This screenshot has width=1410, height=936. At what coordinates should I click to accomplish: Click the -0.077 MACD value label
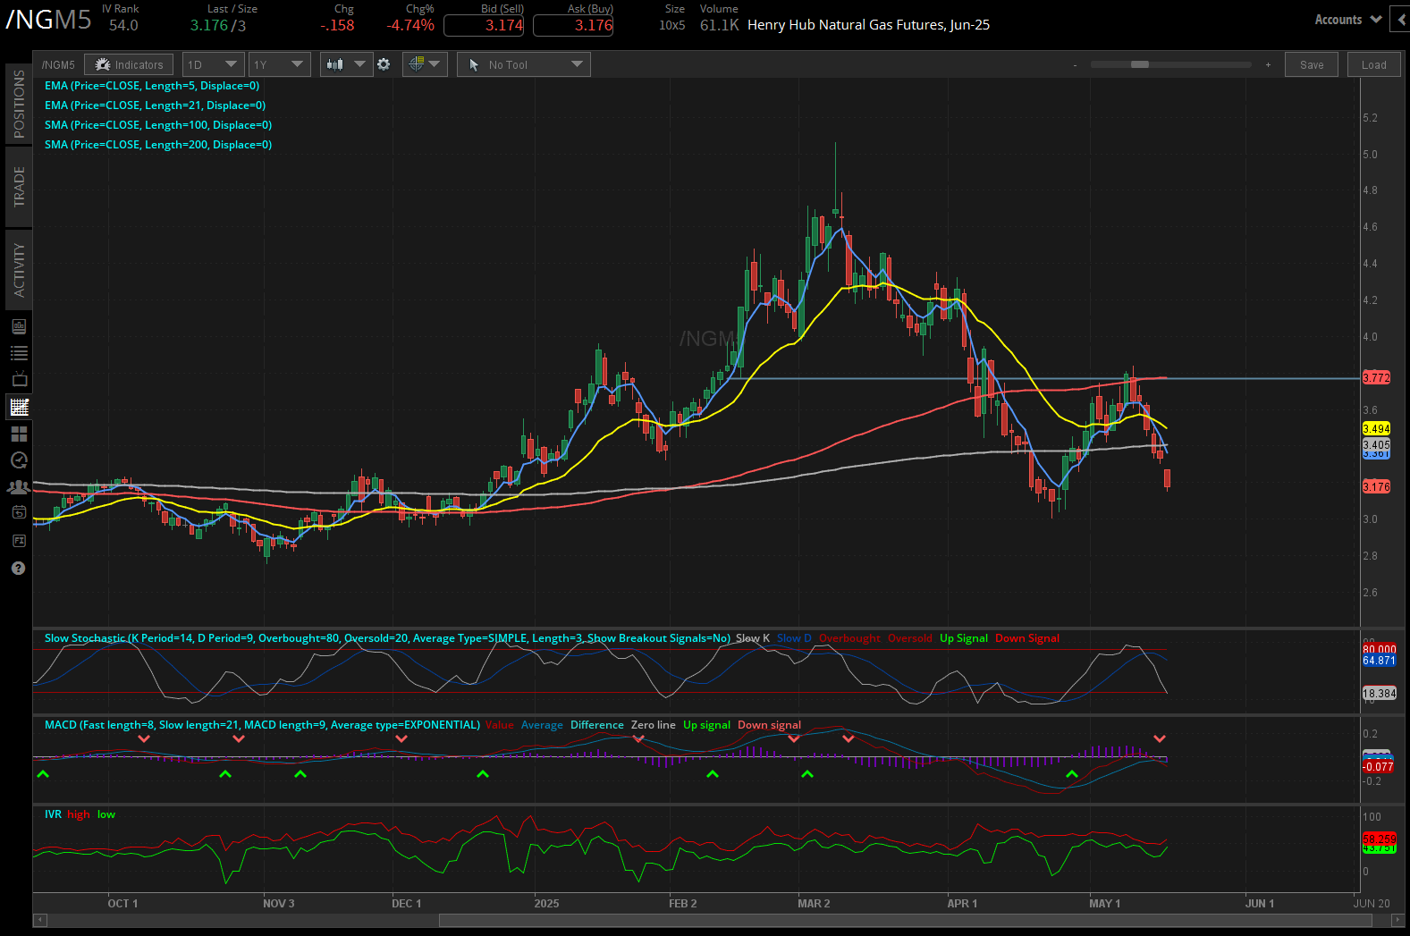(x=1378, y=767)
